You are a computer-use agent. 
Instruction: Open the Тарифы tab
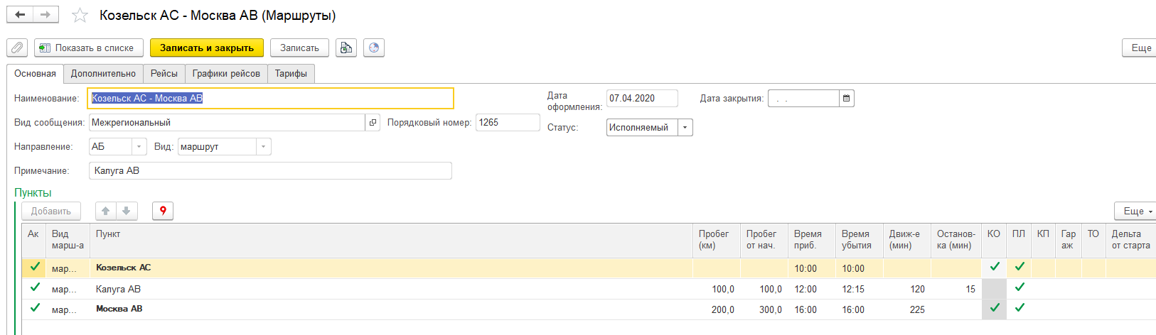coord(291,74)
